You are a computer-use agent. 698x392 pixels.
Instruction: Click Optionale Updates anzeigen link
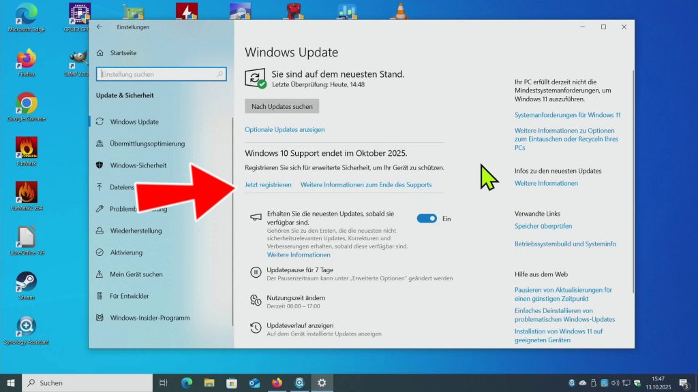(284, 129)
